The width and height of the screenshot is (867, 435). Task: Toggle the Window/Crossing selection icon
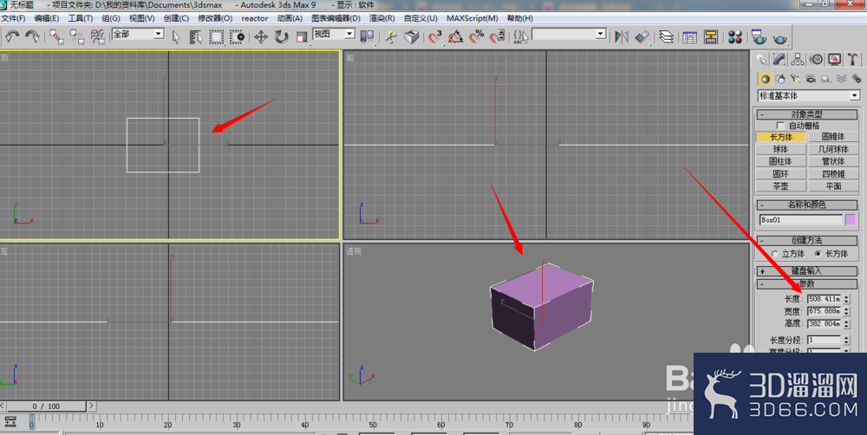[x=238, y=37]
